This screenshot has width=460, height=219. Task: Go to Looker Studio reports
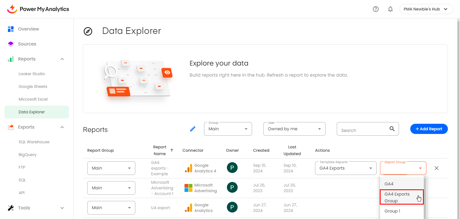tap(32, 74)
